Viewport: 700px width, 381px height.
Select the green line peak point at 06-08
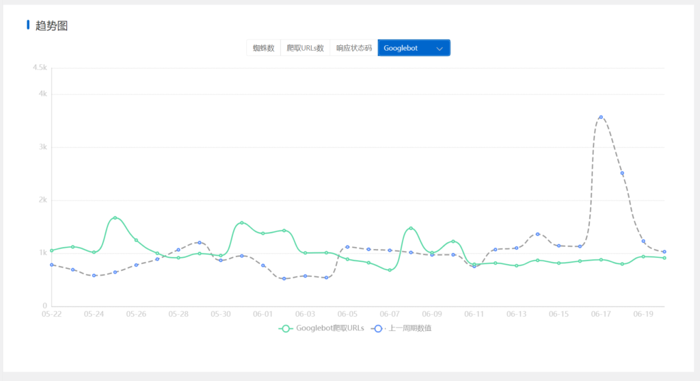click(x=411, y=228)
